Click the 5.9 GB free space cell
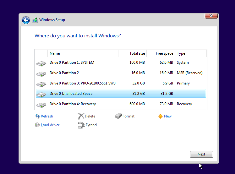Screen dimensions: 235x174 168,83
